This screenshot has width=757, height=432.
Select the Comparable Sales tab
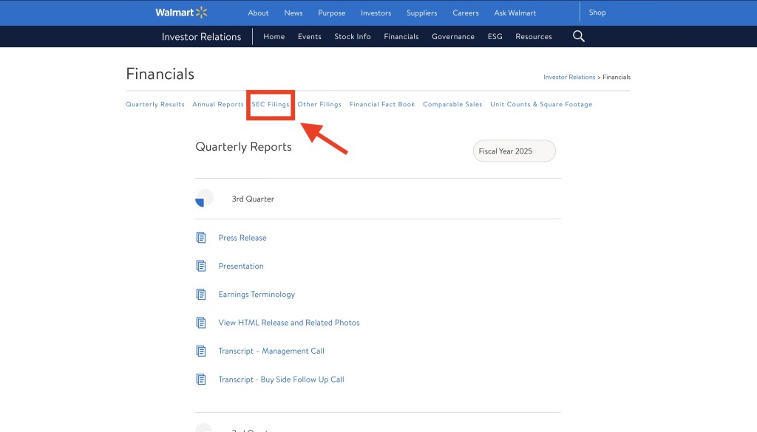click(452, 104)
